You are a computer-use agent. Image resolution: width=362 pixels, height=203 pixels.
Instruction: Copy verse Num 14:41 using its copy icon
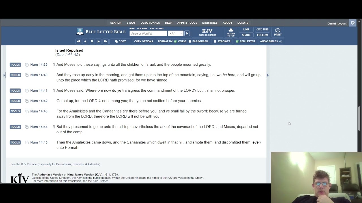pyautogui.click(x=27, y=91)
